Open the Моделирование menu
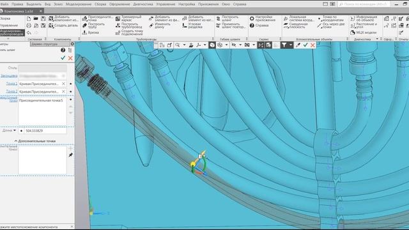This screenshot has width=409, height=230. [79, 4]
